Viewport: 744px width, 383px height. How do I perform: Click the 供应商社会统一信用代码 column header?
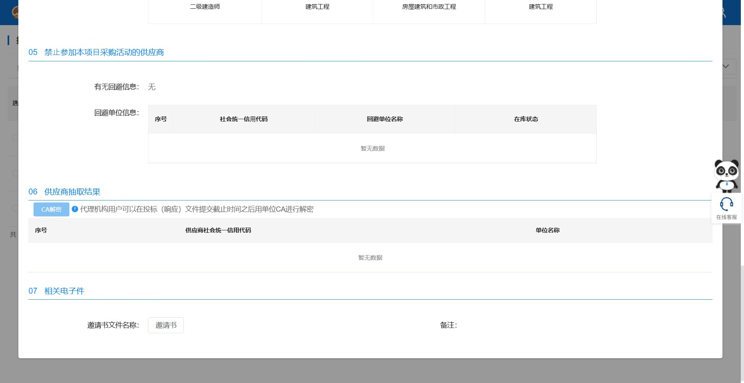tap(218, 230)
